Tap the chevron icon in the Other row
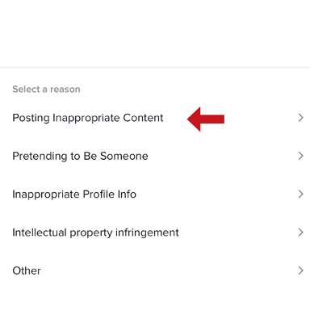Screen dimensions: 310x310 pyautogui.click(x=301, y=270)
